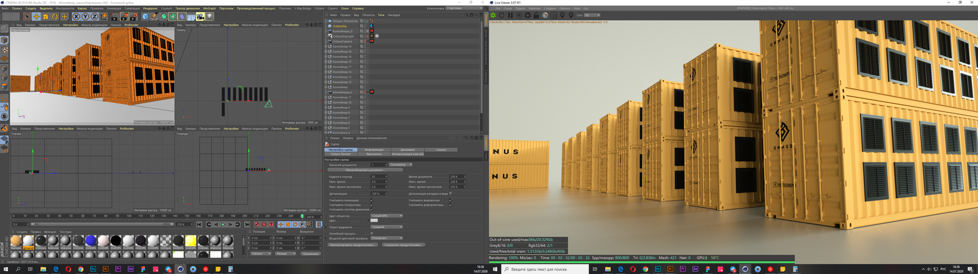Image resolution: width=978 pixels, height=274 pixels.
Task: Open the Входной цветовой профиль dropdown
Action: 387,238
